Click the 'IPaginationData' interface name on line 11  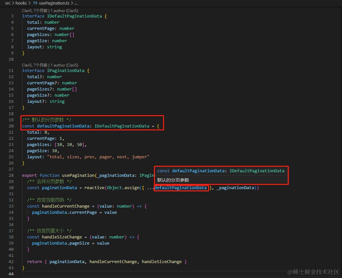coord(66,70)
